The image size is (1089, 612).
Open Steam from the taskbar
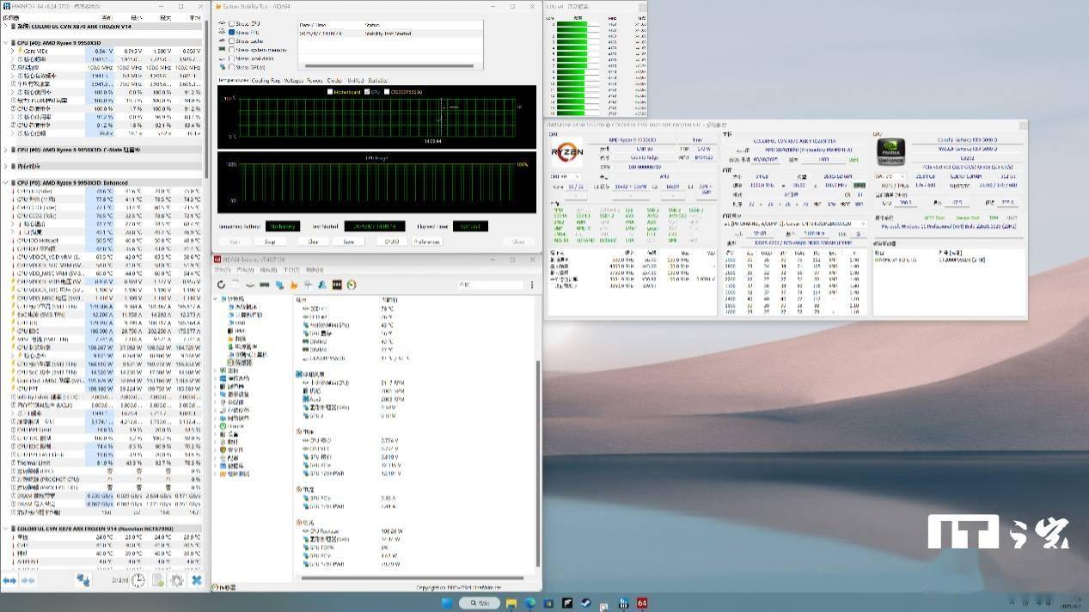586,603
